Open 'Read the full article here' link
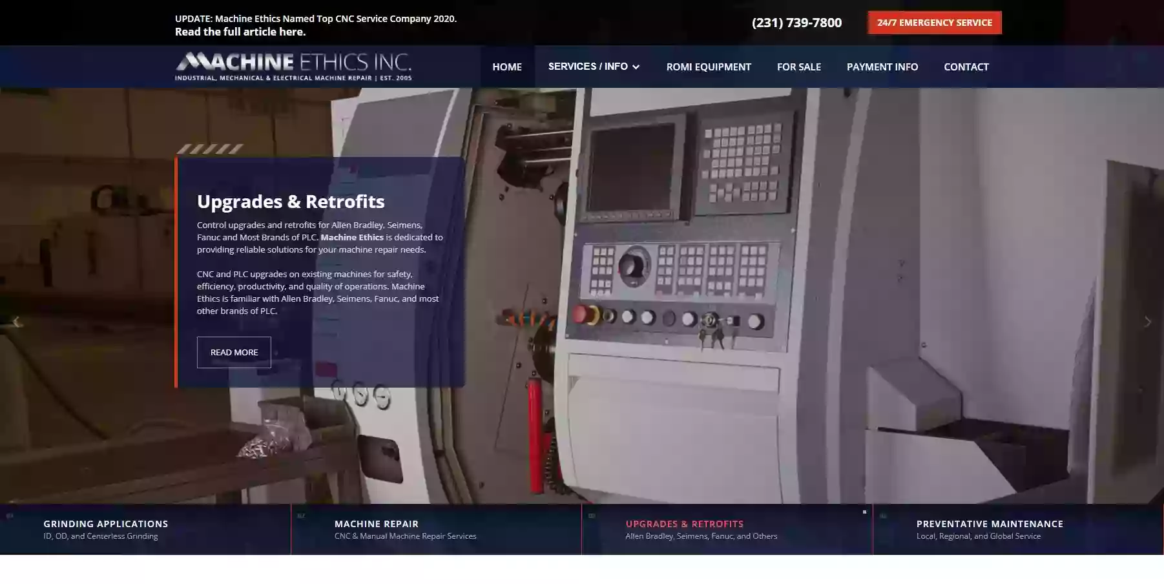The image size is (1164, 584). point(240,32)
